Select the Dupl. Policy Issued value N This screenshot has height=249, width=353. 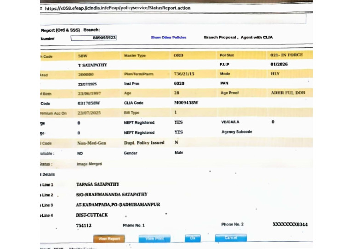pos(176,142)
